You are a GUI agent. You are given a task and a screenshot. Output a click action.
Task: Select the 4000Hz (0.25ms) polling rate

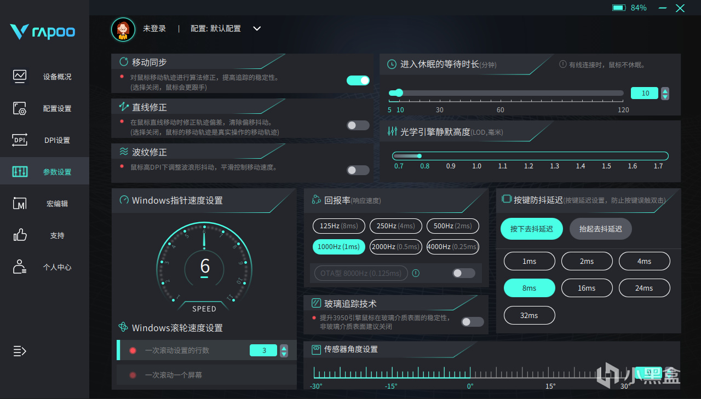(452, 247)
